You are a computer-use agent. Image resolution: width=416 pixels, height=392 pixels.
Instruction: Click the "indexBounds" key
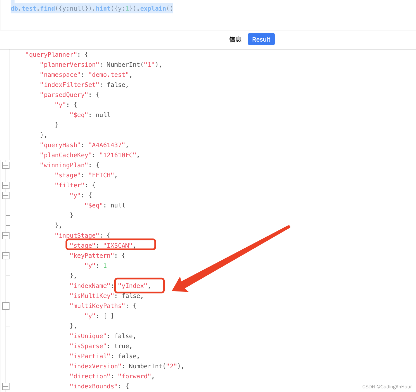[94, 386]
